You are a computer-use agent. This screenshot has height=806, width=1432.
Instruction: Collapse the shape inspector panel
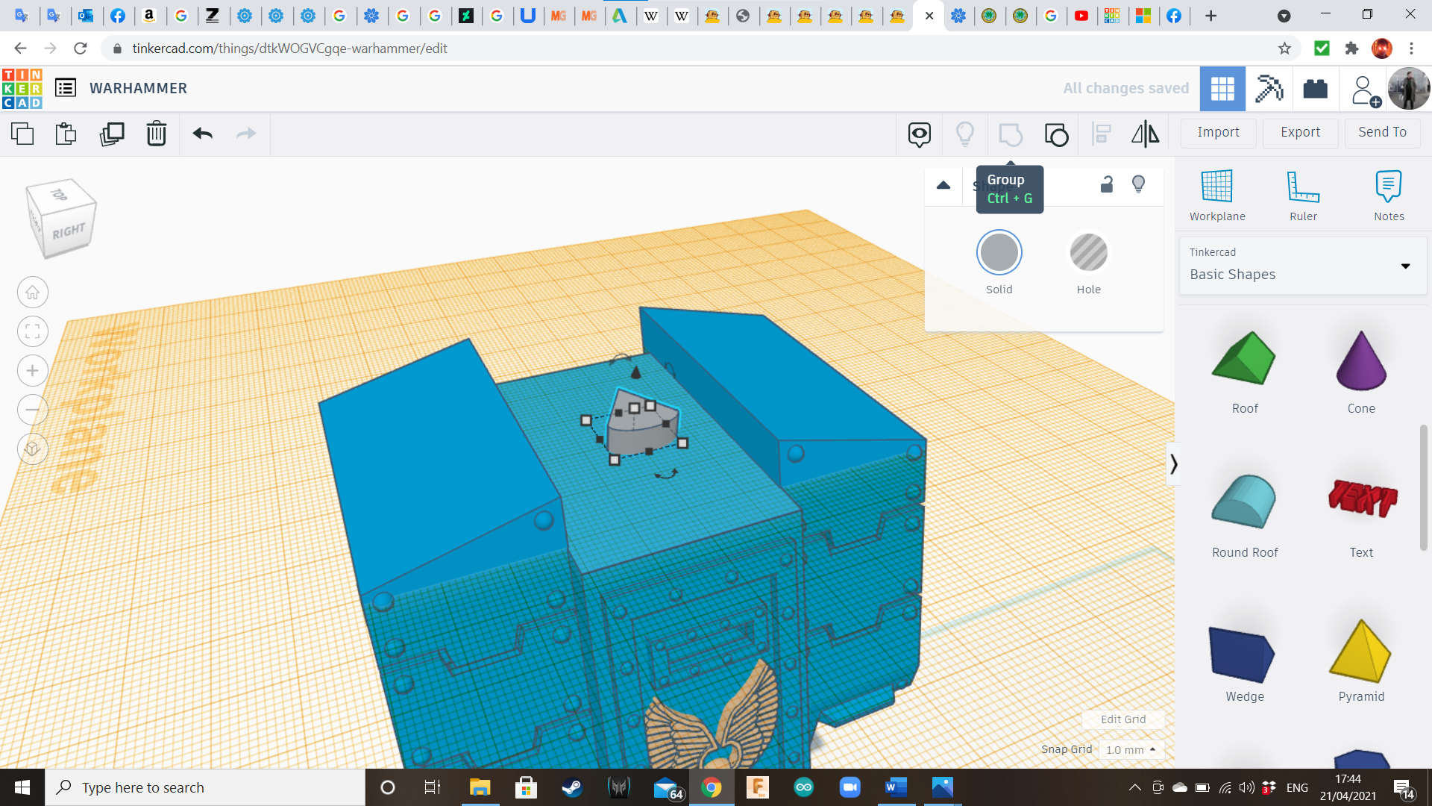pyautogui.click(x=943, y=185)
